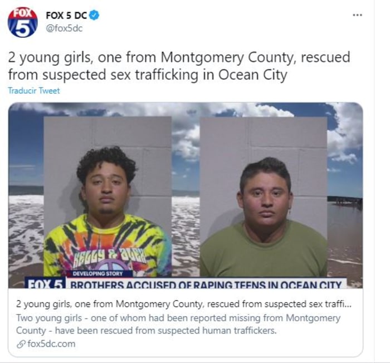Click the FOX 5 DC account name
This screenshot has width=390, height=363.
tap(66, 16)
